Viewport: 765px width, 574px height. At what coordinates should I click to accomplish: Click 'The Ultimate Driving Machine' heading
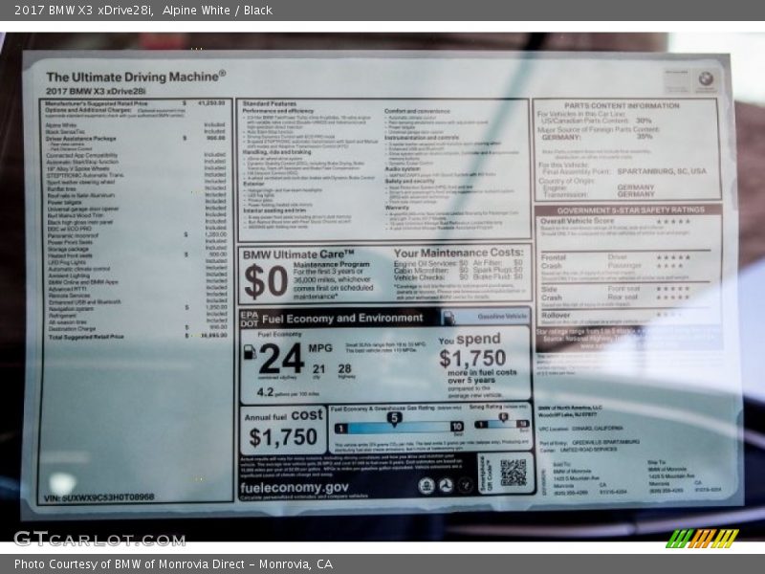point(136,77)
